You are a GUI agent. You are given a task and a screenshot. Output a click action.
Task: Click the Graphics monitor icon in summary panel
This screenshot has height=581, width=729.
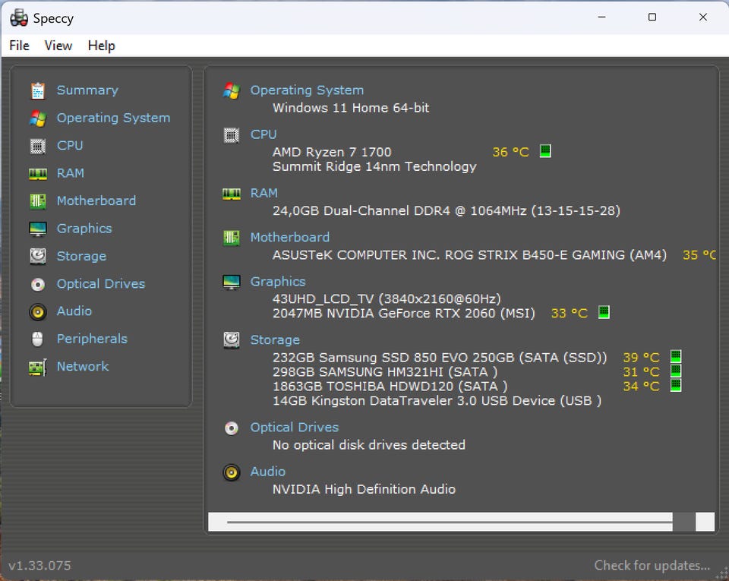click(231, 282)
